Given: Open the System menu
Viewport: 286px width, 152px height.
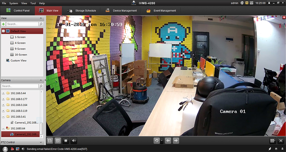Looking at the screenshot, I should (13, 3).
